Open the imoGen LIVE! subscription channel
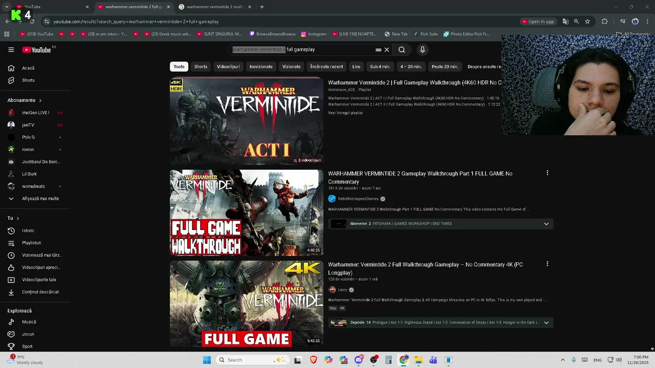The width and height of the screenshot is (655, 368). pyautogui.click(x=35, y=112)
